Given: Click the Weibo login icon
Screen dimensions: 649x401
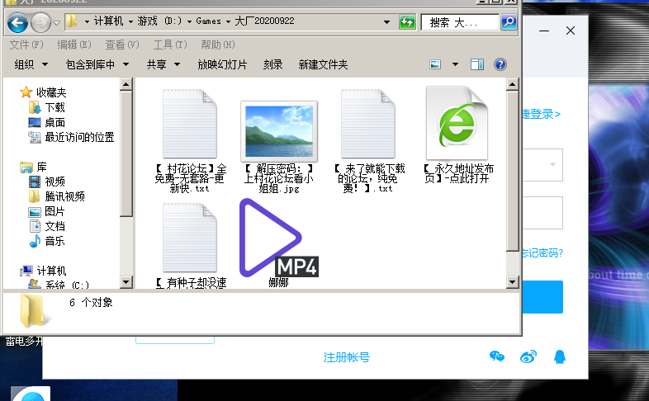Looking at the screenshot, I should tap(528, 356).
